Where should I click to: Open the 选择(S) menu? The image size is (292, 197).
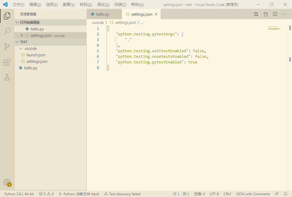pos(52,4)
